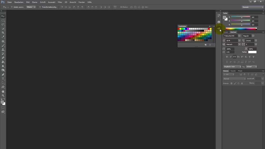
Task: Select the Zoom tool in toolbar
Action: tap(3, 95)
